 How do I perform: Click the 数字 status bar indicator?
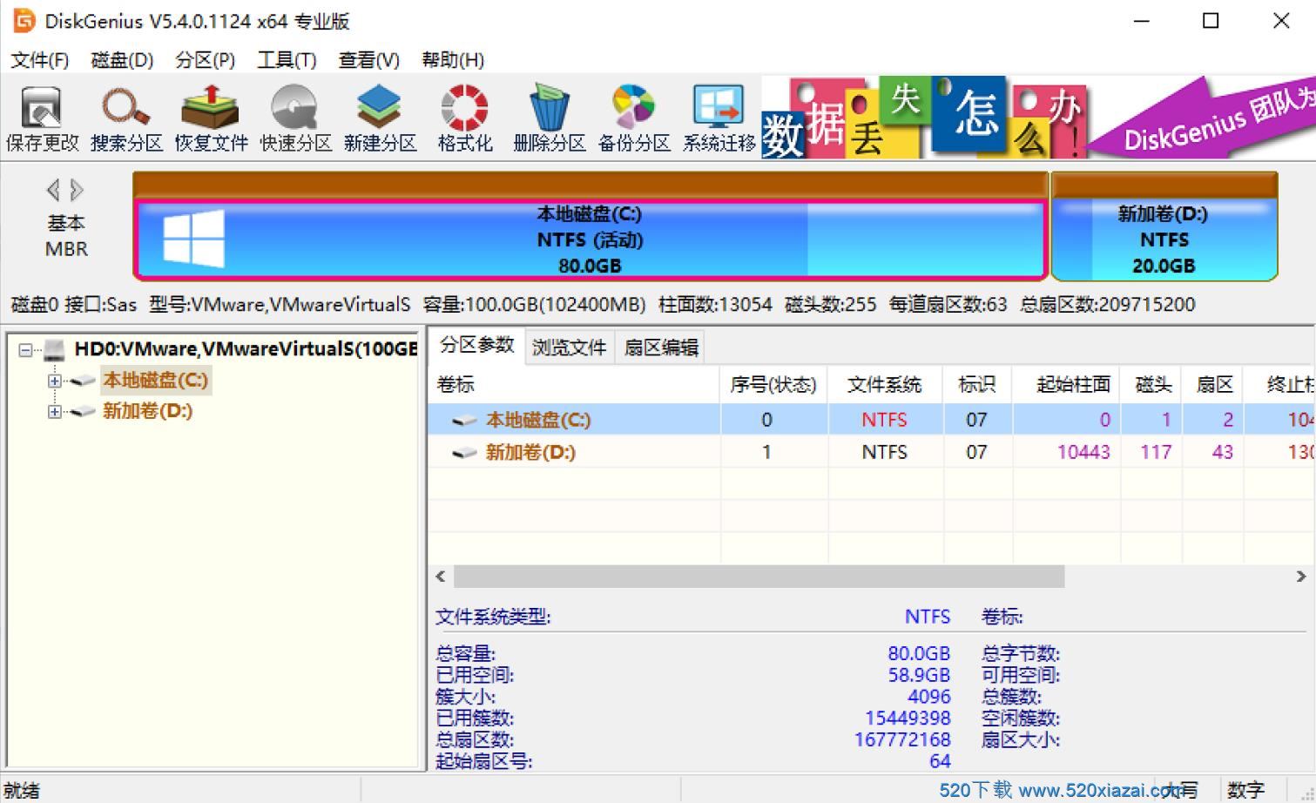(1245, 790)
